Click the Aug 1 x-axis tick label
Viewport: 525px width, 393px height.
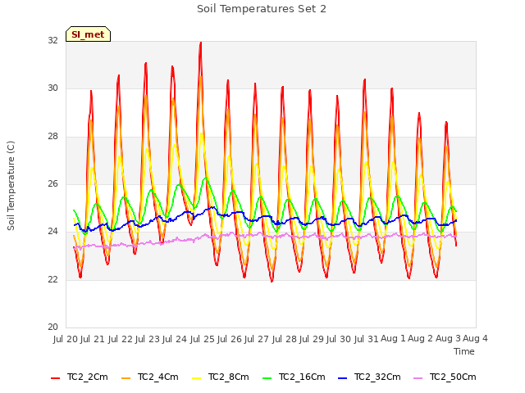[x=393, y=339]
